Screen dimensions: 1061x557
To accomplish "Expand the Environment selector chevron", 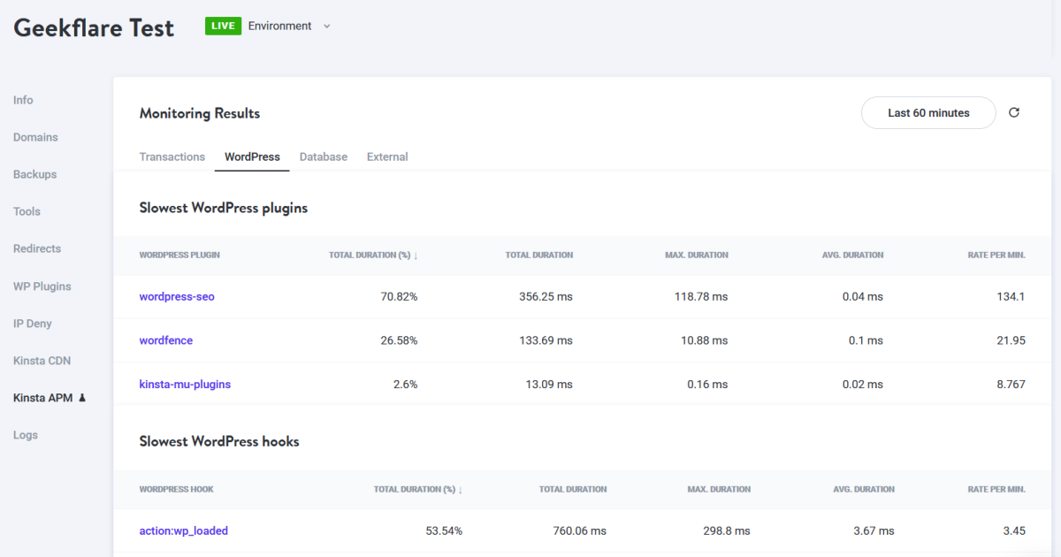I will (327, 27).
